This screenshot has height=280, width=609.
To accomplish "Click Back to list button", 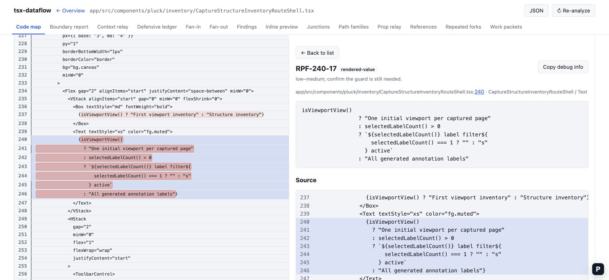I will (317, 53).
